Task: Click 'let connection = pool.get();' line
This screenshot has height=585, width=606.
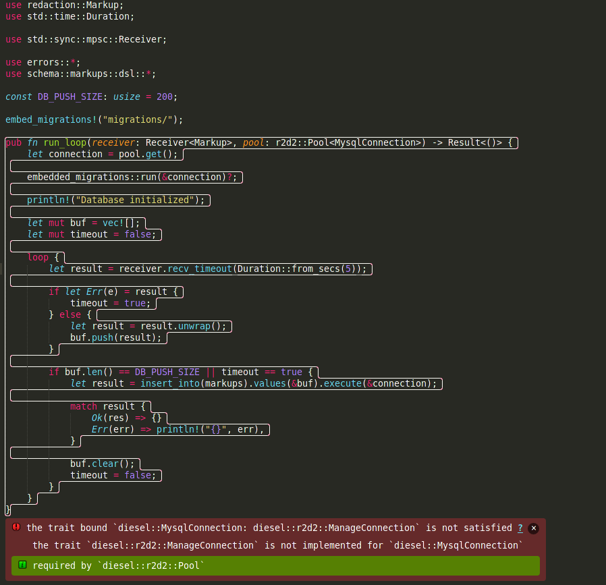Action: [x=103, y=154]
